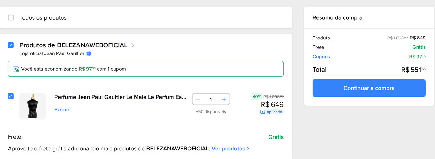435x159 pixels.
Task: Uncheck the BELEZANAWEBOFICIAL seller checkbox
Action: pos(11,45)
